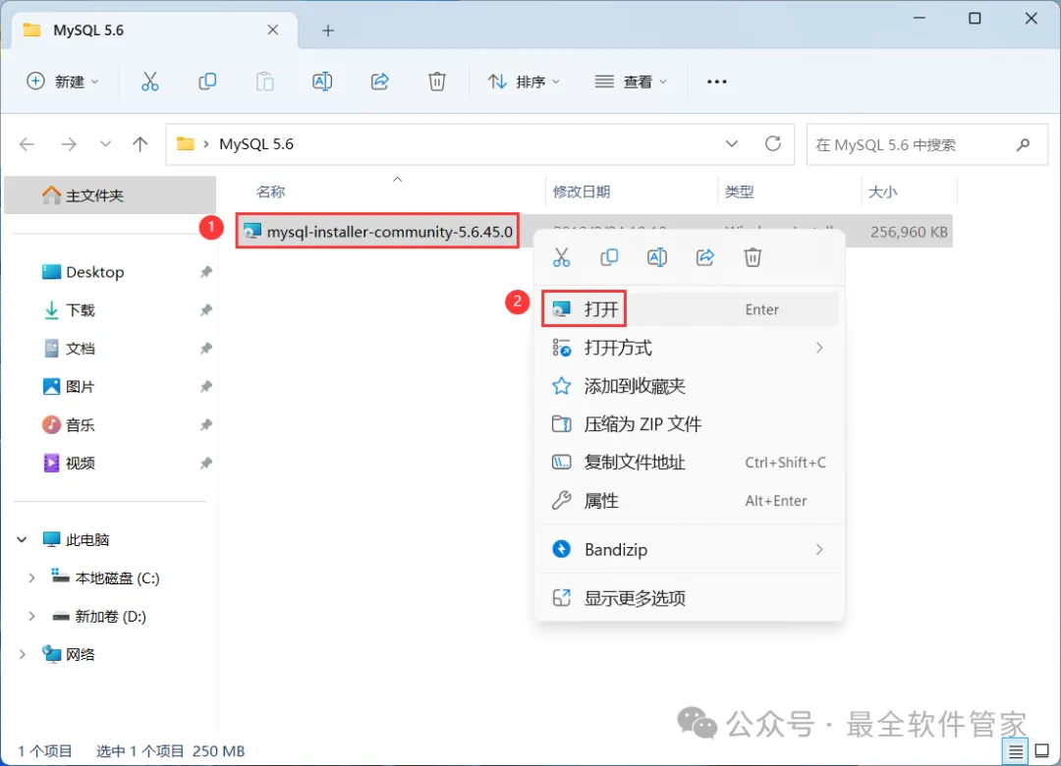
Task: Click MySQL 5.6 in address bar
Action: pos(256,144)
